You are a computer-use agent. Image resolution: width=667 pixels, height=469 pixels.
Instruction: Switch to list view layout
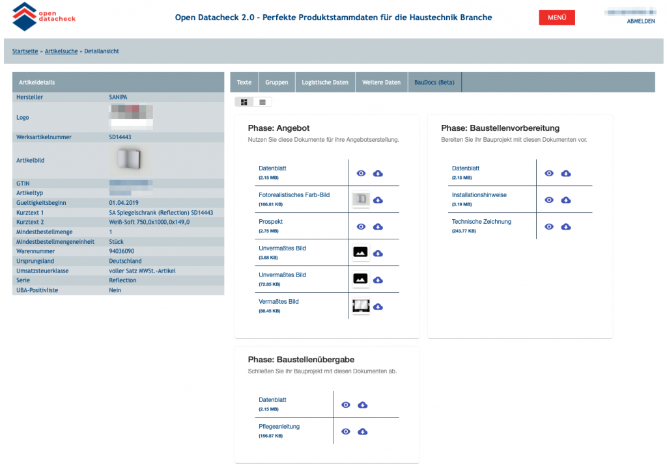pyautogui.click(x=263, y=102)
